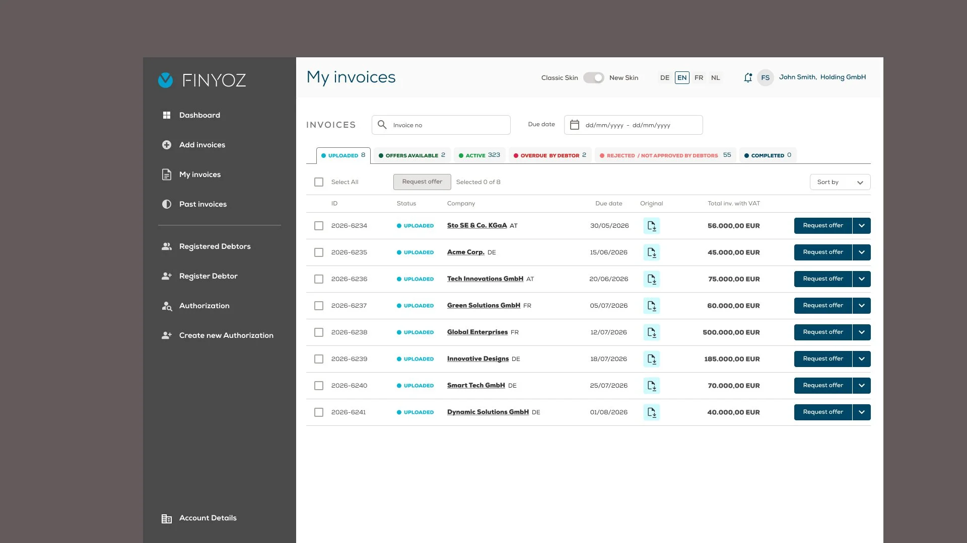Check the Select All checkbox
Image resolution: width=967 pixels, height=543 pixels.
click(x=319, y=182)
